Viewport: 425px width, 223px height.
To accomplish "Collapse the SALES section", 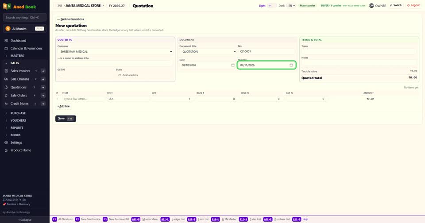I will click(15, 63).
